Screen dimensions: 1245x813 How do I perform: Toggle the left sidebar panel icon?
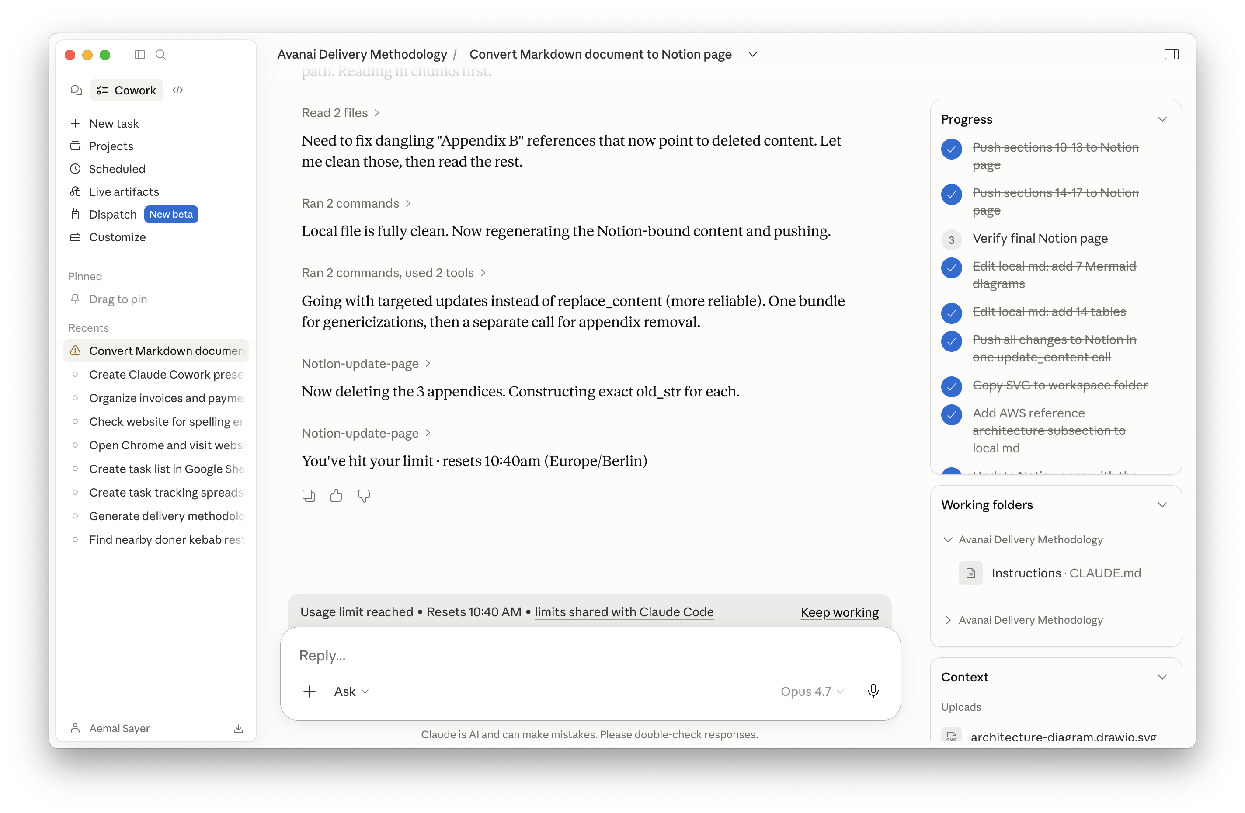[139, 54]
